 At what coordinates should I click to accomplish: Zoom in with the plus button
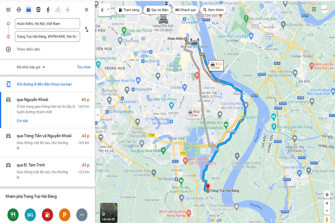[x=327, y=203]
